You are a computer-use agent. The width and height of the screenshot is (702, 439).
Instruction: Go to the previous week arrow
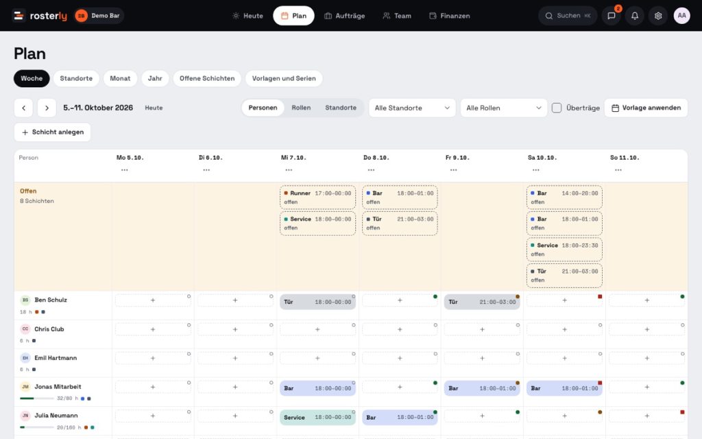(x=24, y=108)
